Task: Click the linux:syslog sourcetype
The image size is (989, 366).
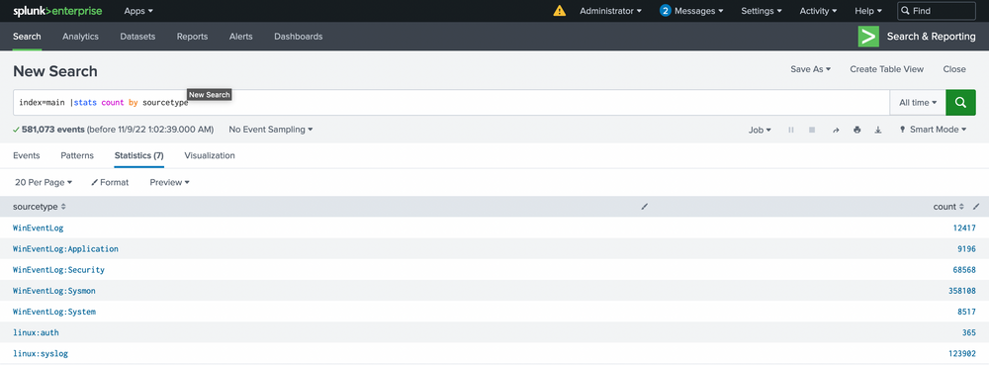Action: pyautogui.click(x=41, y=354)
